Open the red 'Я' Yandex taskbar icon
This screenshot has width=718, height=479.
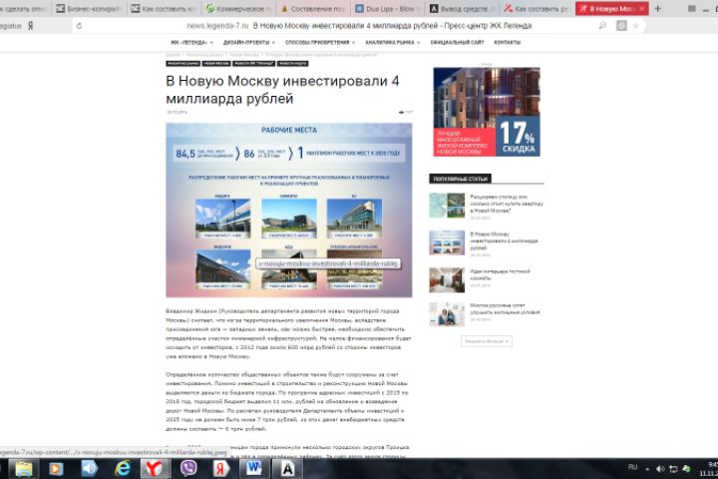220,468
